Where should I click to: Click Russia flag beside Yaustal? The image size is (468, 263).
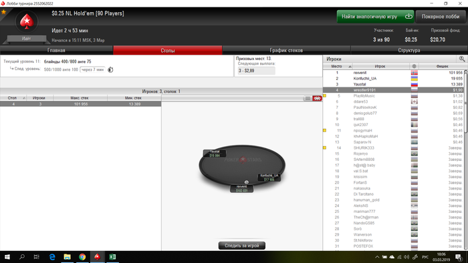[x=415, y=84]
